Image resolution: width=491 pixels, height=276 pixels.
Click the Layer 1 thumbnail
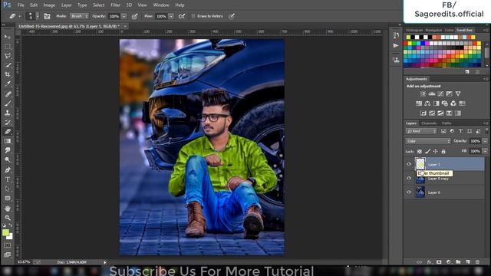click(420, 163)
